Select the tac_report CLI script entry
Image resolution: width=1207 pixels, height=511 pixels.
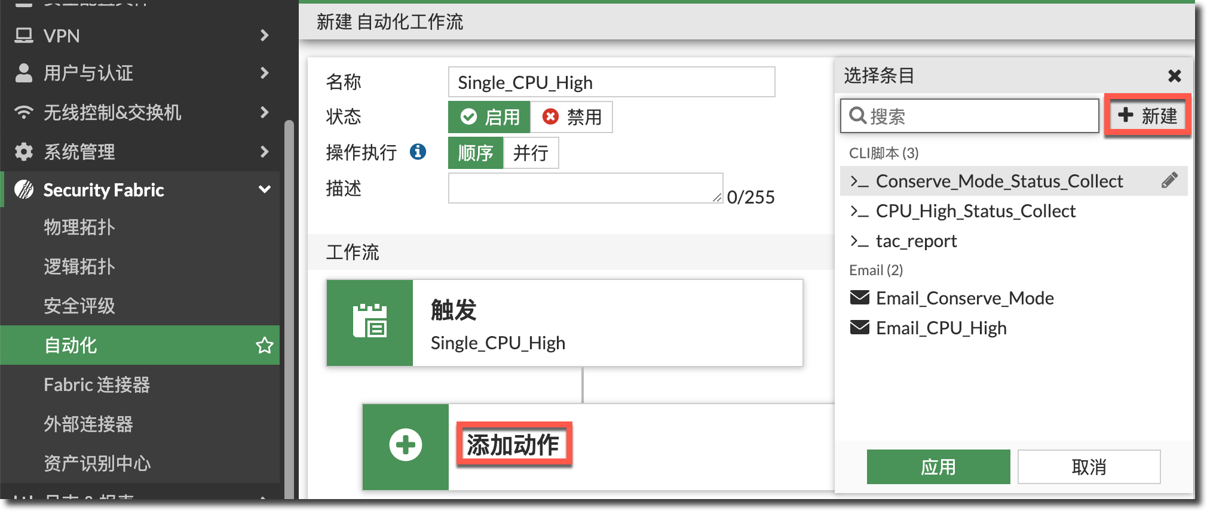pos(915,241)
